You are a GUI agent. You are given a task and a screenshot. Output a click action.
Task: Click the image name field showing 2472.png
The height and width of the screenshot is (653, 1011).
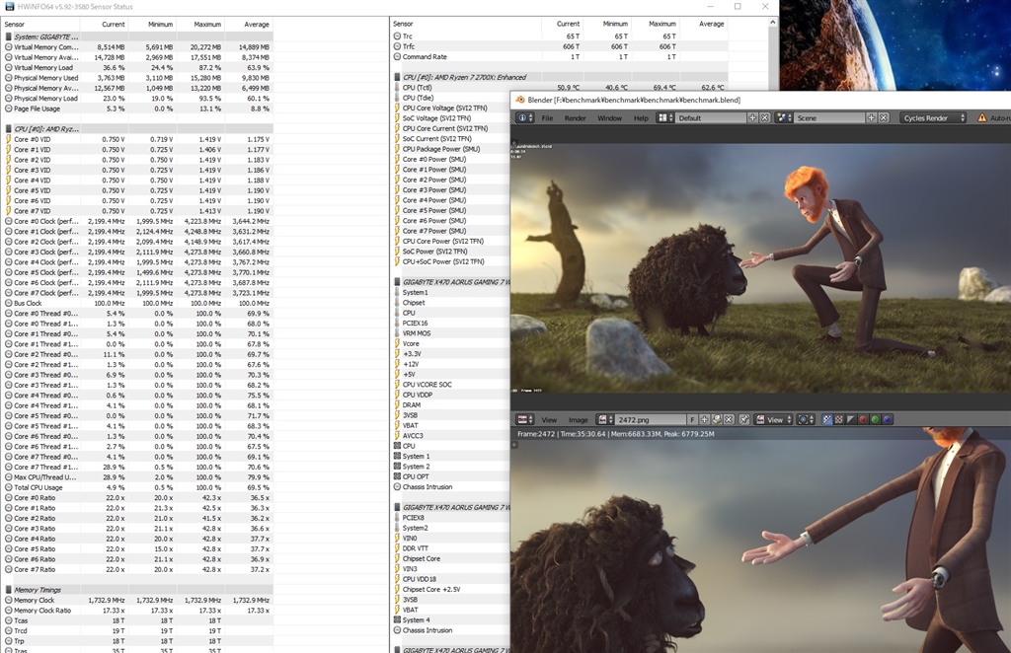click(649, 419)
